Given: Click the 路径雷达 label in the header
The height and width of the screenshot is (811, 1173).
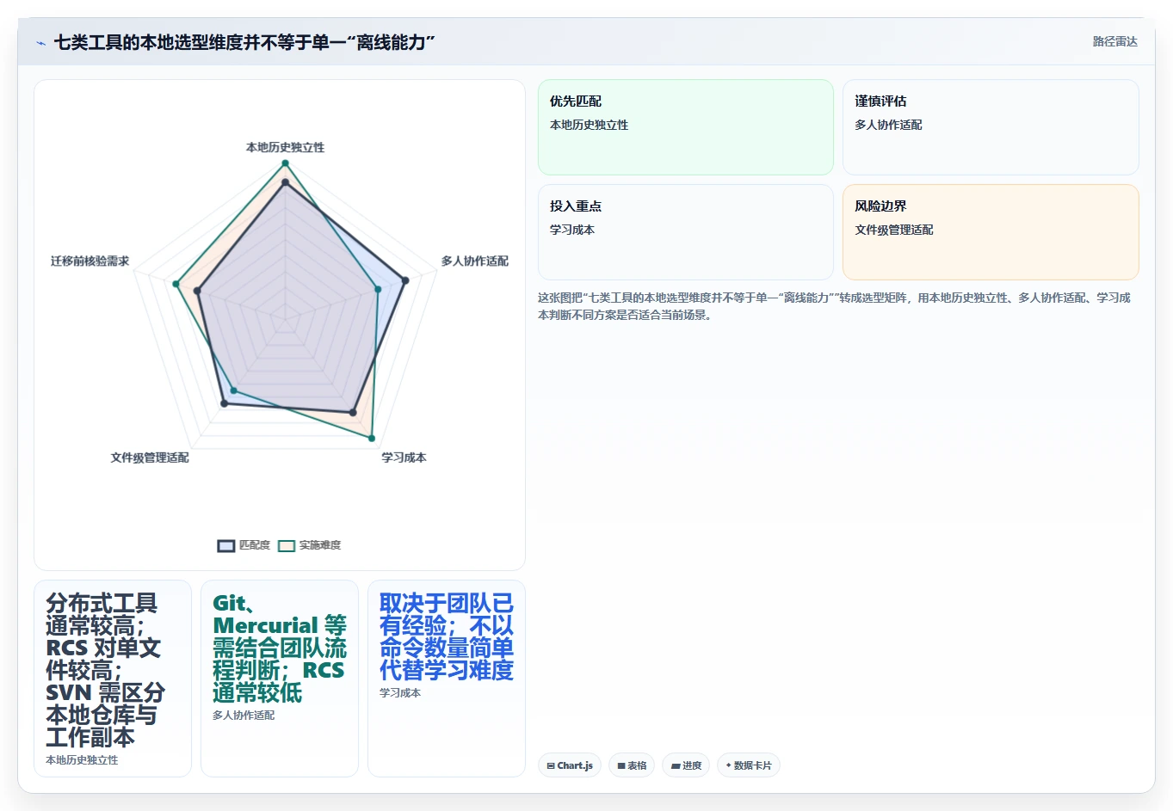Looking at the screenshot, I should tap(1114, 41).
